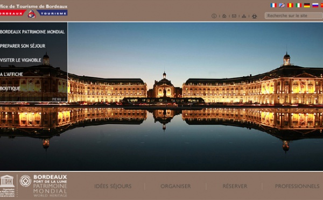This screenshot has width=323, height=200.
Task: Open Bordeaux Patrimoine Mondial menu item
Action: coord(32,32)
